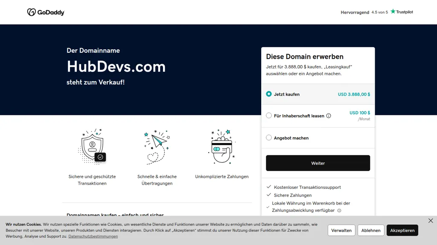Click info icon beside Zahlungsabwicklung verfügbar
437x245 pixels.
pos(339,211)
